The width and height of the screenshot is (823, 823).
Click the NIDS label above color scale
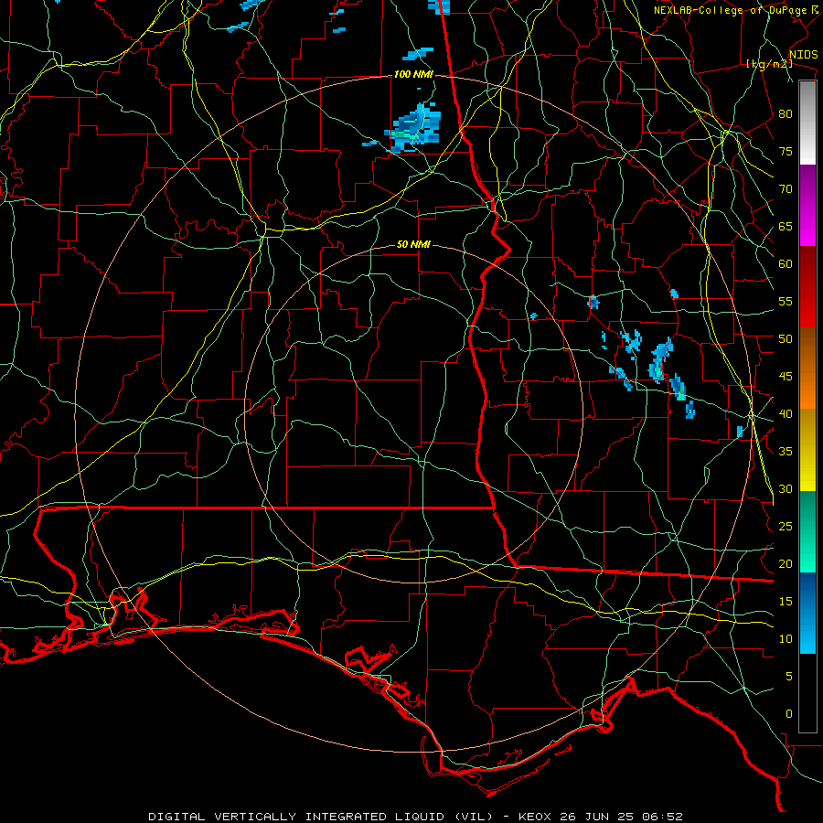pos(803,55)
